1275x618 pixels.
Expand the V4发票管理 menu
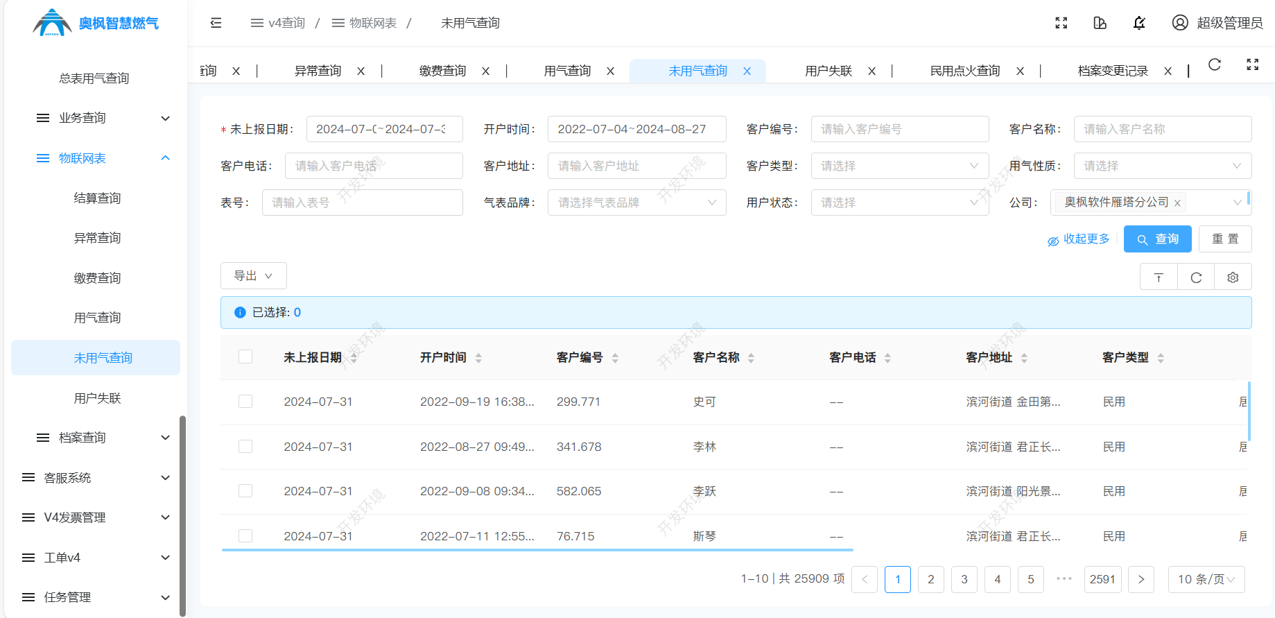coord(96,517)
